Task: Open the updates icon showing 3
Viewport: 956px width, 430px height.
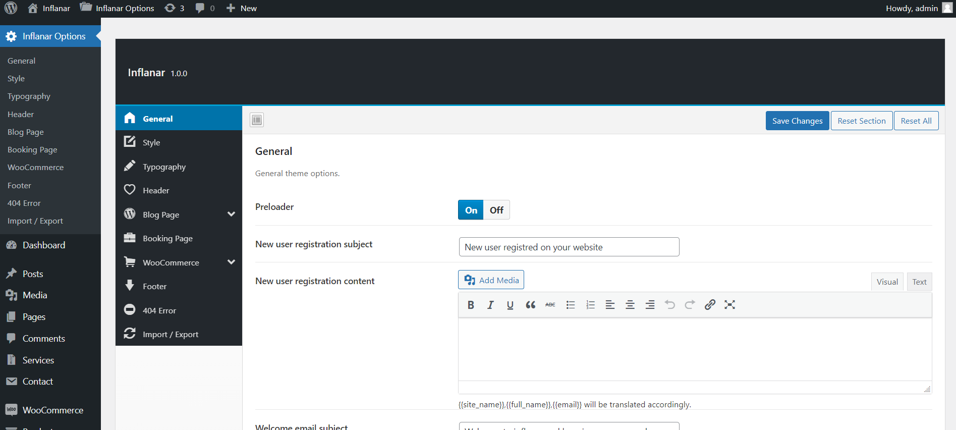Action: point(175,8)
